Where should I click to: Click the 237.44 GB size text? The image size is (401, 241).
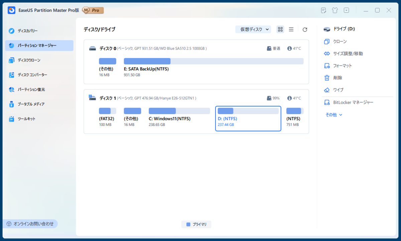click(226, 125)
